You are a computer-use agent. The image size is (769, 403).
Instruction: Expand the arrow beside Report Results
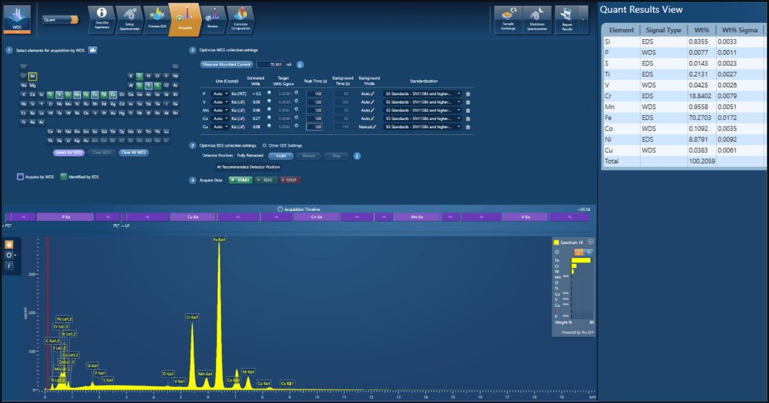(583, 20)
